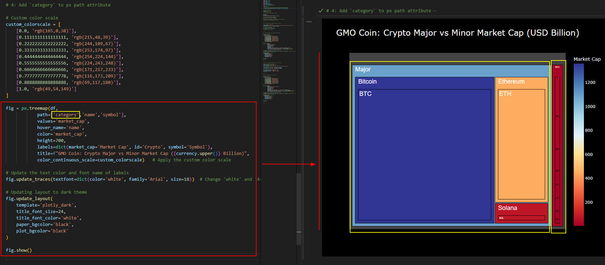The image size is (605, 265).
Task: Click the fig.update_traces code line
Action: (100, 179)
